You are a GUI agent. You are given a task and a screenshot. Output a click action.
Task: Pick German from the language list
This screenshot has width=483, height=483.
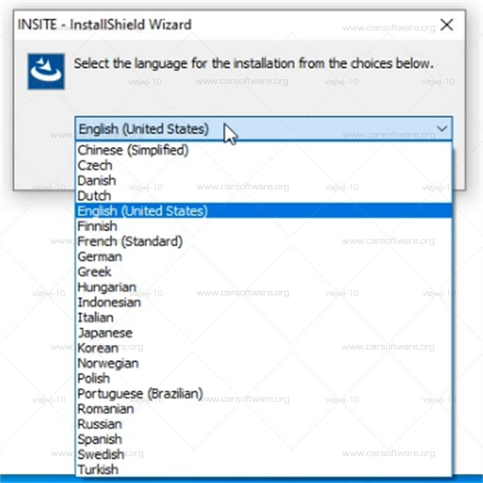[264, 256]
